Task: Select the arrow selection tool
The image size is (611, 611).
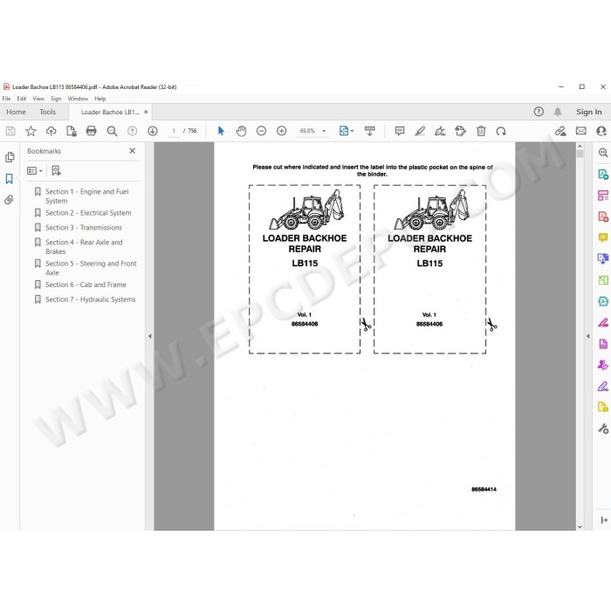Action: click(221, 131)
